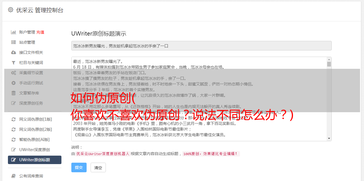Viewport: 364px width, 181px height.
Task: Click the article textarea scrollbar thumb
Action: tap(329, 64)
